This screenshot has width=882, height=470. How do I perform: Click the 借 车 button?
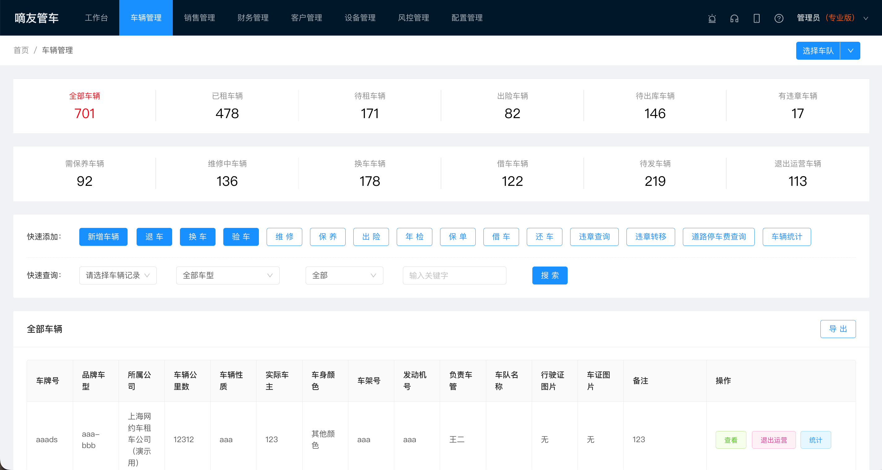(x=501, y=237)
